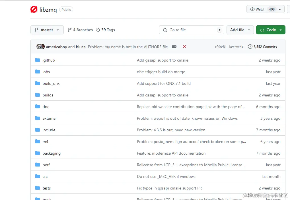Open americaboy user profile link
The image size is (290, 200).
pyautogui.click(x=56, y=47)
